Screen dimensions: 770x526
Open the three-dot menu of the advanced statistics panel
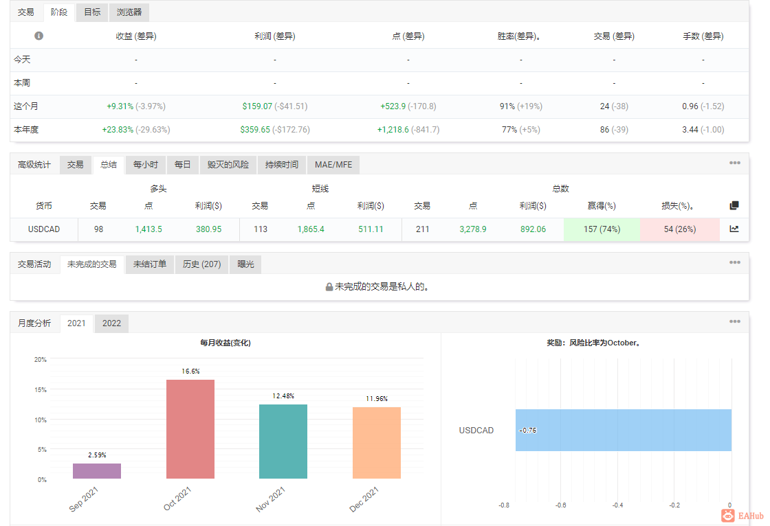pyautogui.click(x=735, y=163)
